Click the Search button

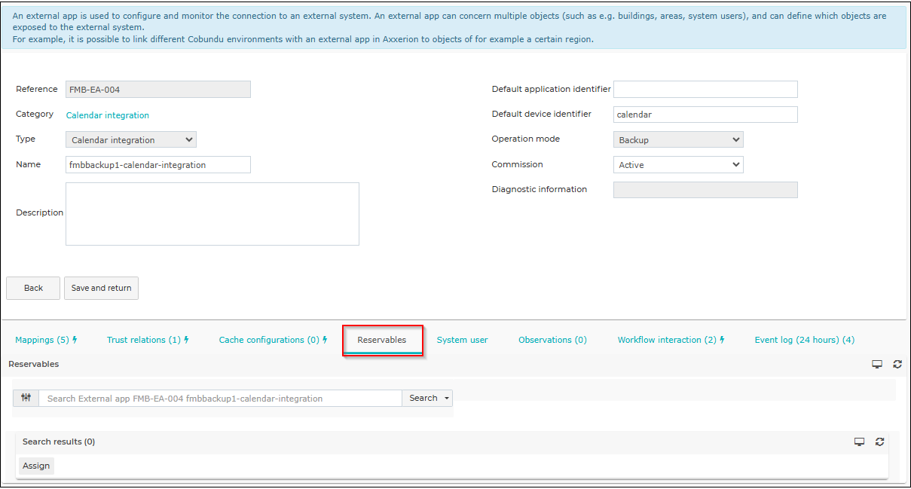[x=423, y=398]
